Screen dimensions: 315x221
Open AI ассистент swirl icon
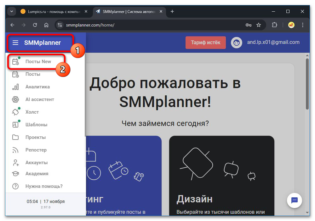[15, 99]
